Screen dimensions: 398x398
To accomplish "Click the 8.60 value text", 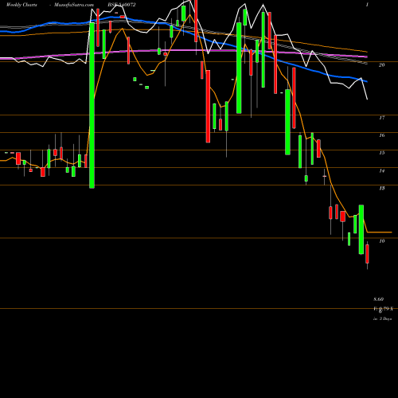I will tap(379, 299).
